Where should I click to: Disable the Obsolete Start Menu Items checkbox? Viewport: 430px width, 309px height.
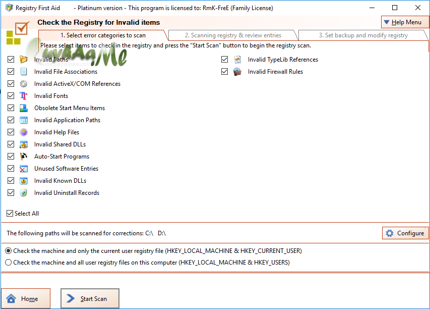(11, 108)
